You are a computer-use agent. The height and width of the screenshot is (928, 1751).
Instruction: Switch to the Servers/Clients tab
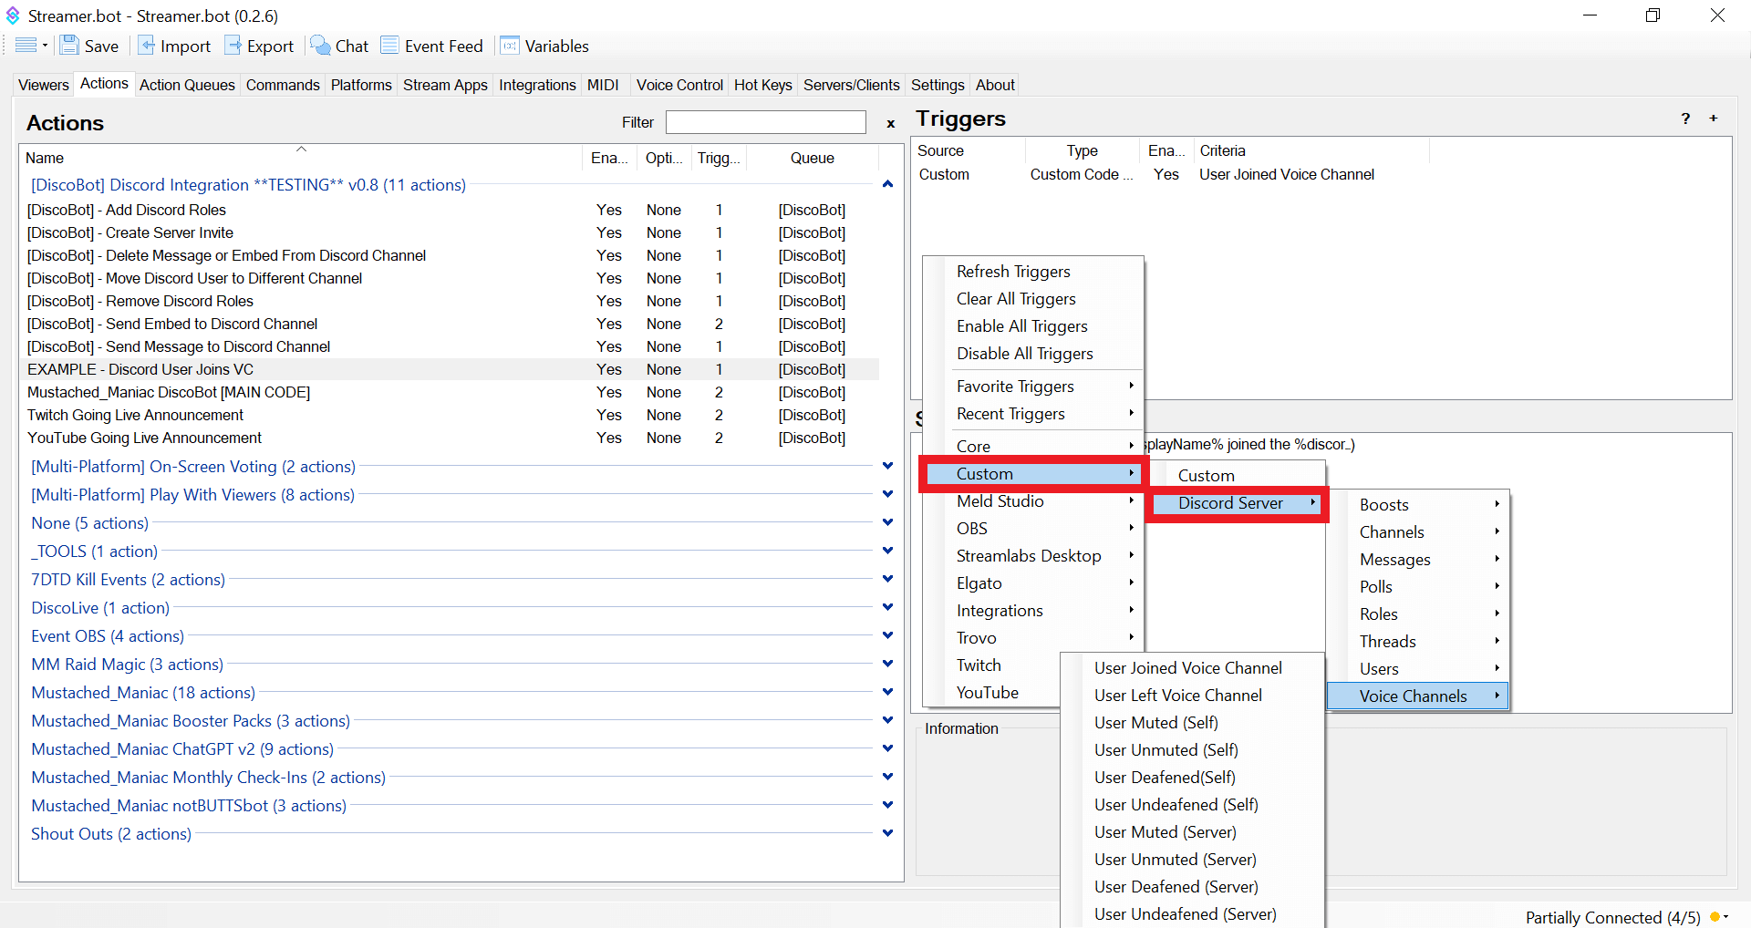pyautogui.click(x=851, y=85)
